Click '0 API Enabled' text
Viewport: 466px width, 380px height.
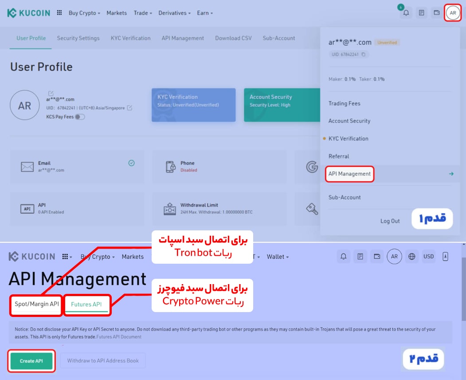pos(51,212)
